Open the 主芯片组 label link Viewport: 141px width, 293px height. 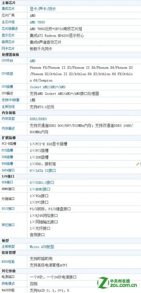click(x=8, y=22)
